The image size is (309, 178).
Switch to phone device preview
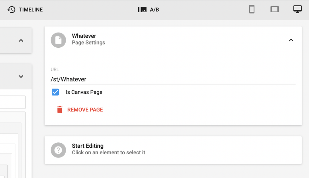coord(252,9)
